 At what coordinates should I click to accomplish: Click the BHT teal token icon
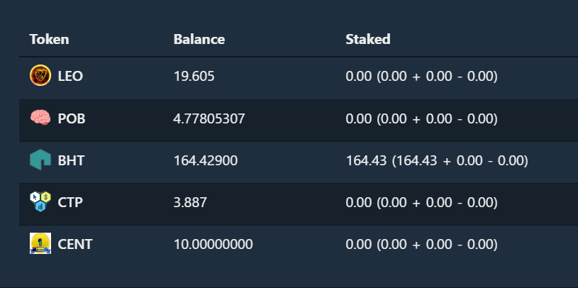point(40,160)
